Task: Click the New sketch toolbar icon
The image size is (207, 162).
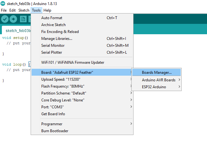Action: click(x=23, y=19)
